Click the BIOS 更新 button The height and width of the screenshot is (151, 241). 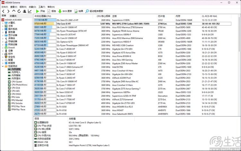point(65,11)
